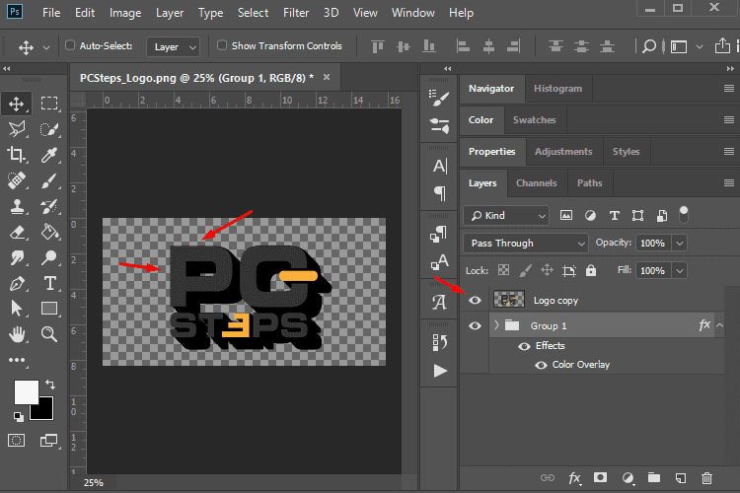The width and height of the screenshot is (740, 493).
Task: Create a new group folder icon
Action: point(653,477)
